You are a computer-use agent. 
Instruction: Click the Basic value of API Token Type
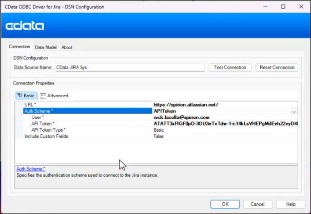tap(159, 130)
